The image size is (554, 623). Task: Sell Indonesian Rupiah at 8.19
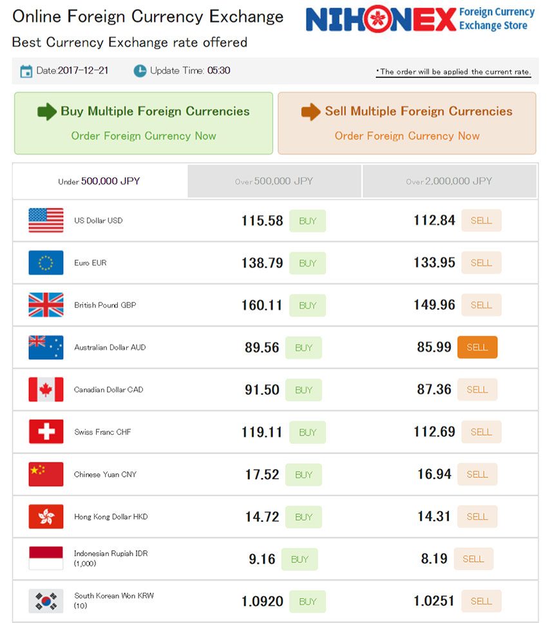(x=473, y=559)
